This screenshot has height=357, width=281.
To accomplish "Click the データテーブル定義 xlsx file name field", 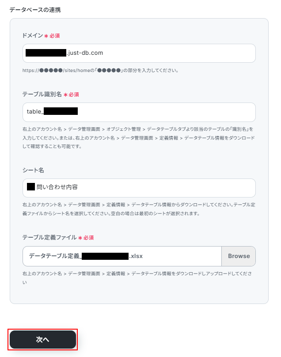I will coord(122,256).
